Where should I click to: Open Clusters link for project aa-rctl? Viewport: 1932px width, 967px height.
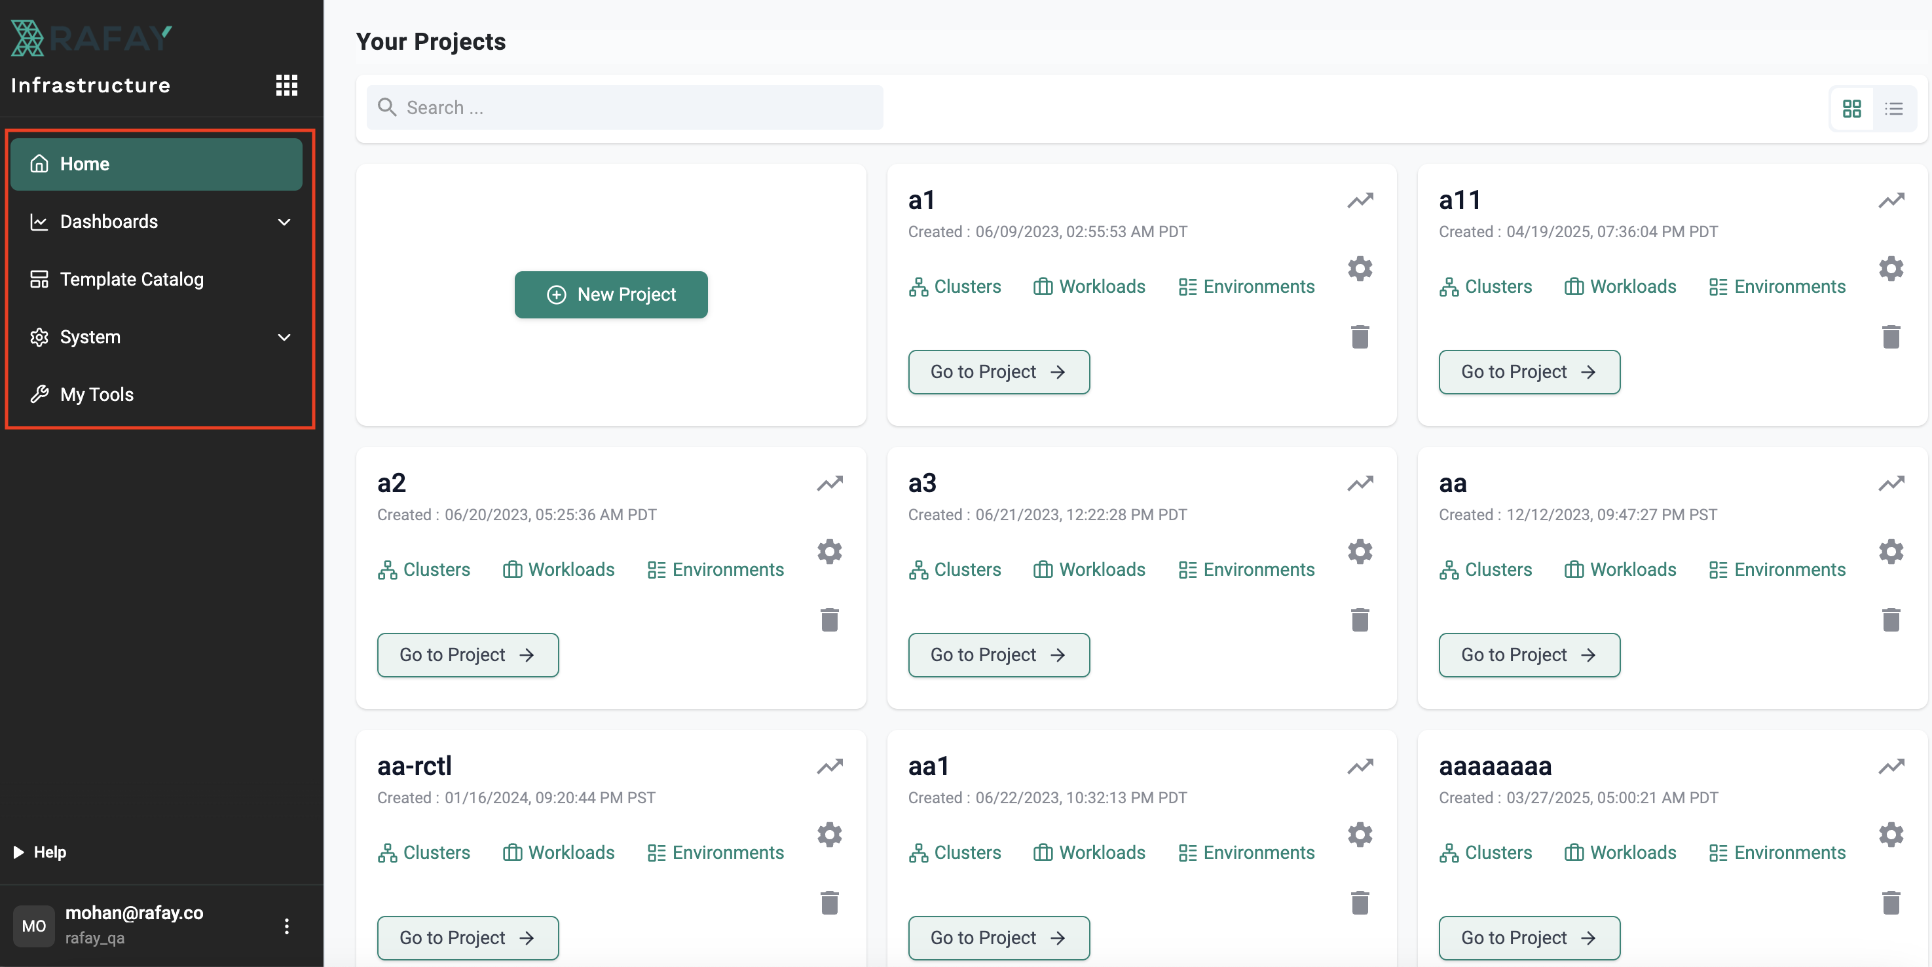click(424, 852)
